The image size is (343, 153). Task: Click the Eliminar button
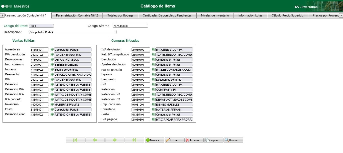pos(194,140)
